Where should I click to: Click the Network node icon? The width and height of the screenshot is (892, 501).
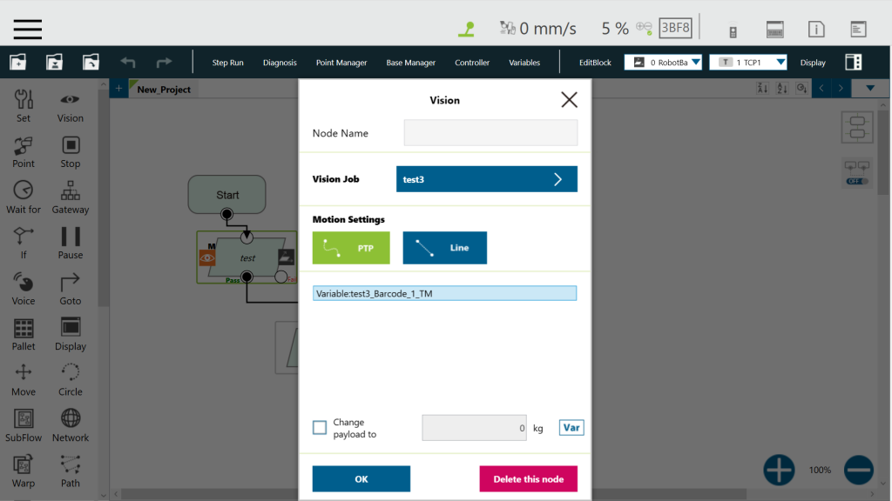coord(70,419)
